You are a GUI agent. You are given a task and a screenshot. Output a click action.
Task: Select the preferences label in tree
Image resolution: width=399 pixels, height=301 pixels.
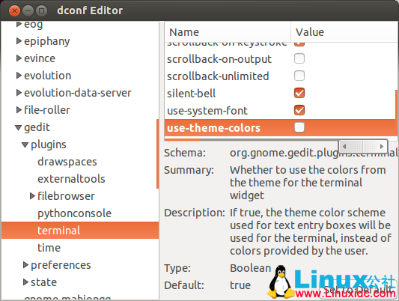(x=61, y=265)
